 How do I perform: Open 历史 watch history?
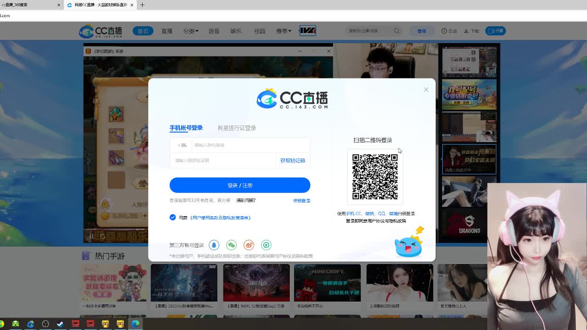tap(449, 31)
